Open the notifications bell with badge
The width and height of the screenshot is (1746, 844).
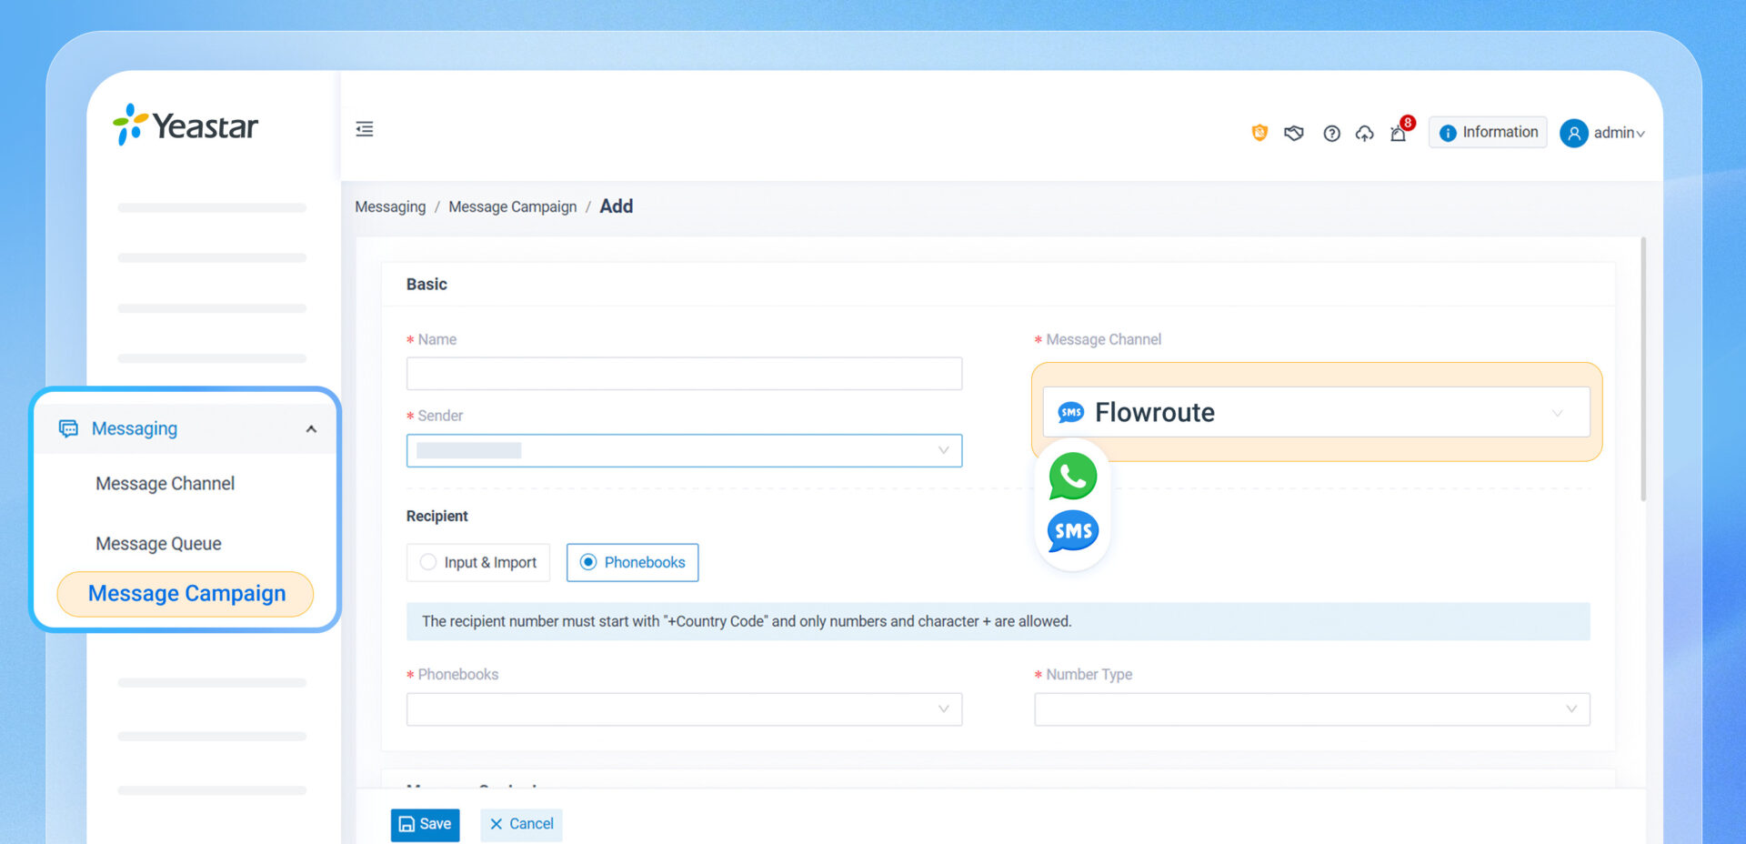(x=1400, y=131)
